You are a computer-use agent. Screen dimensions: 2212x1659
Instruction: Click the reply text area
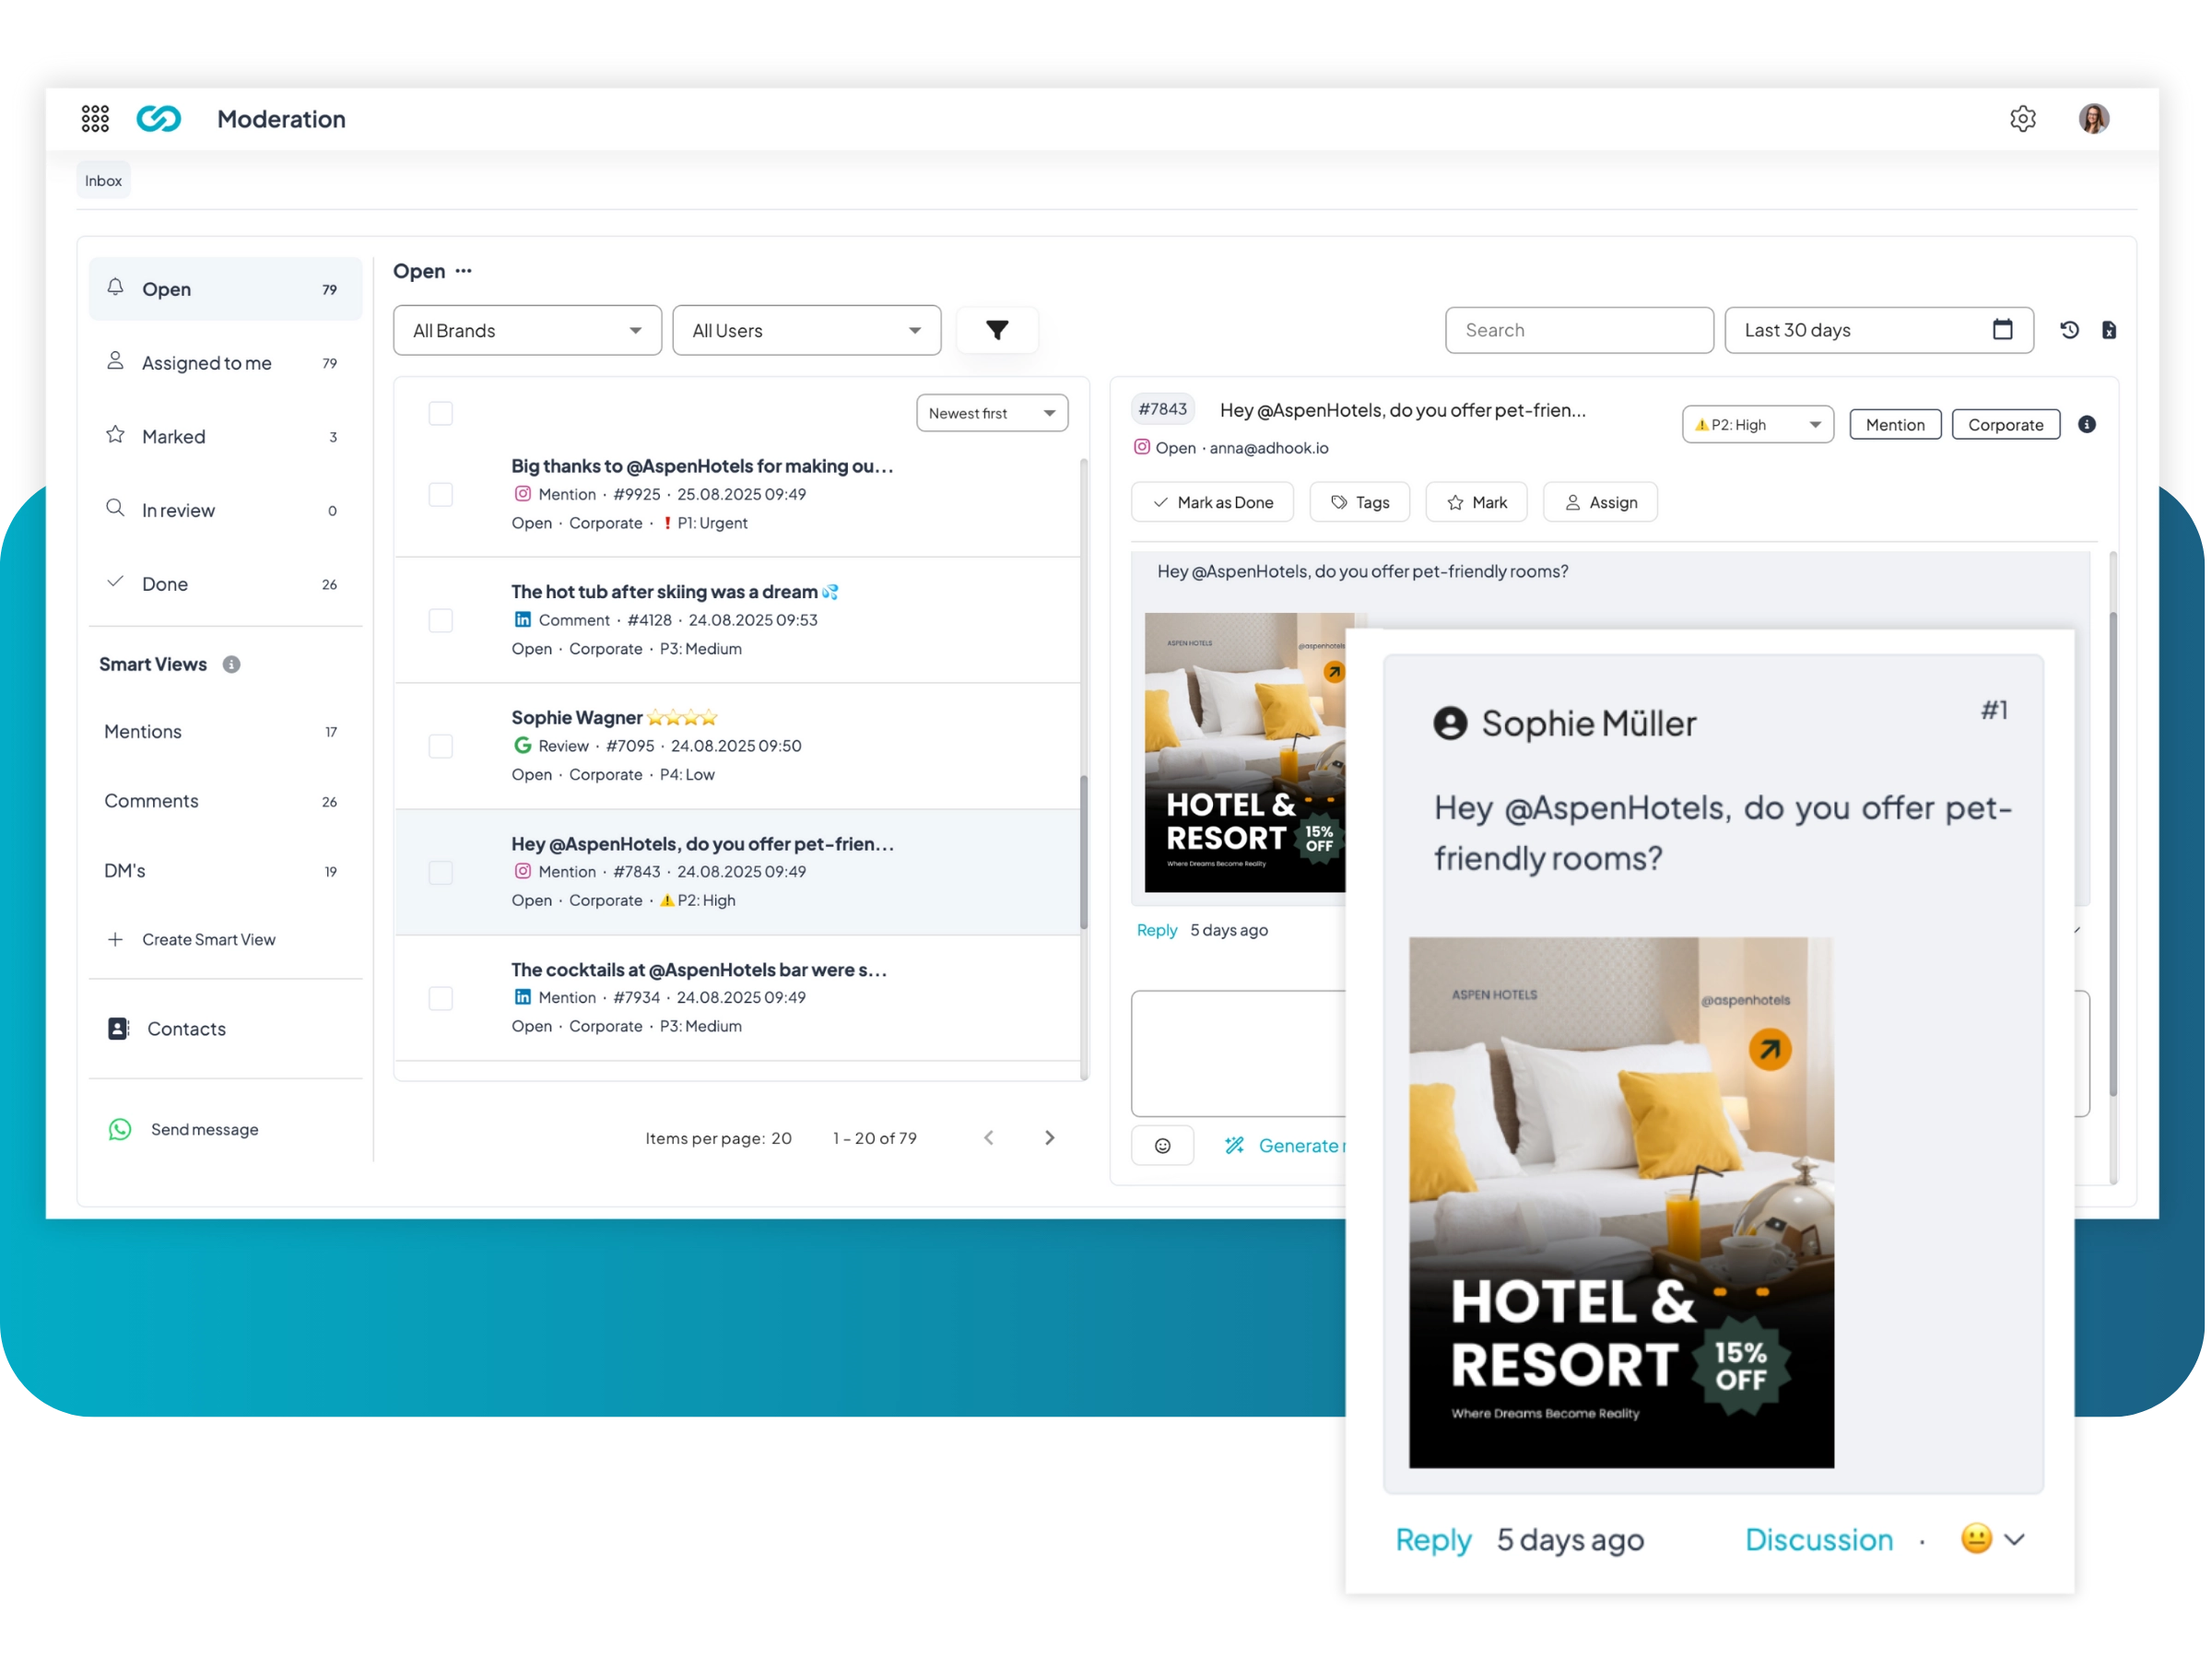[1239, 1055]
